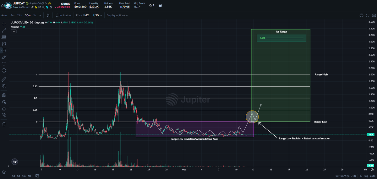The image size is (377, 179).
Task: Click the search magnifier under the token name
Action: tap(43, 7)
